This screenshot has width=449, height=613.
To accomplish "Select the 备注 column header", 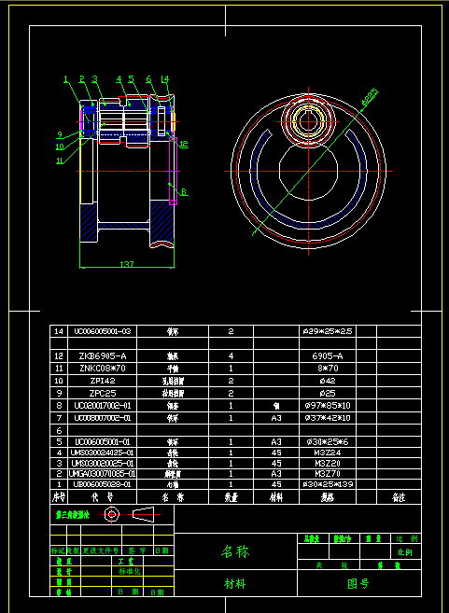I will pos(399,497).
